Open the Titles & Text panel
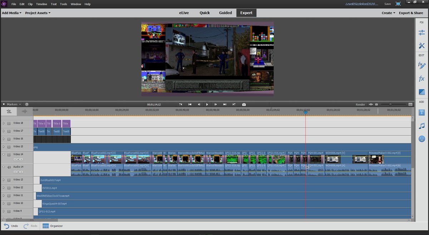The height and width of the screenshot is (235, 429). point(421,112)
